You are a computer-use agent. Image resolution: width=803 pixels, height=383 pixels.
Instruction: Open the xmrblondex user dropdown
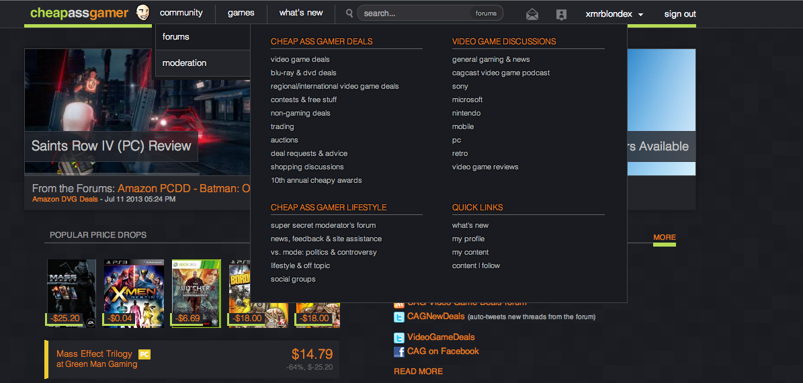615,14
